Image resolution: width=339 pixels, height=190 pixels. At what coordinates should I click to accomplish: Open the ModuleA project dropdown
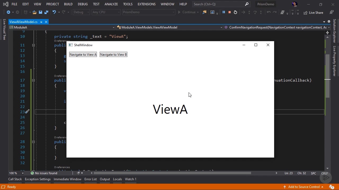[113, 27]
